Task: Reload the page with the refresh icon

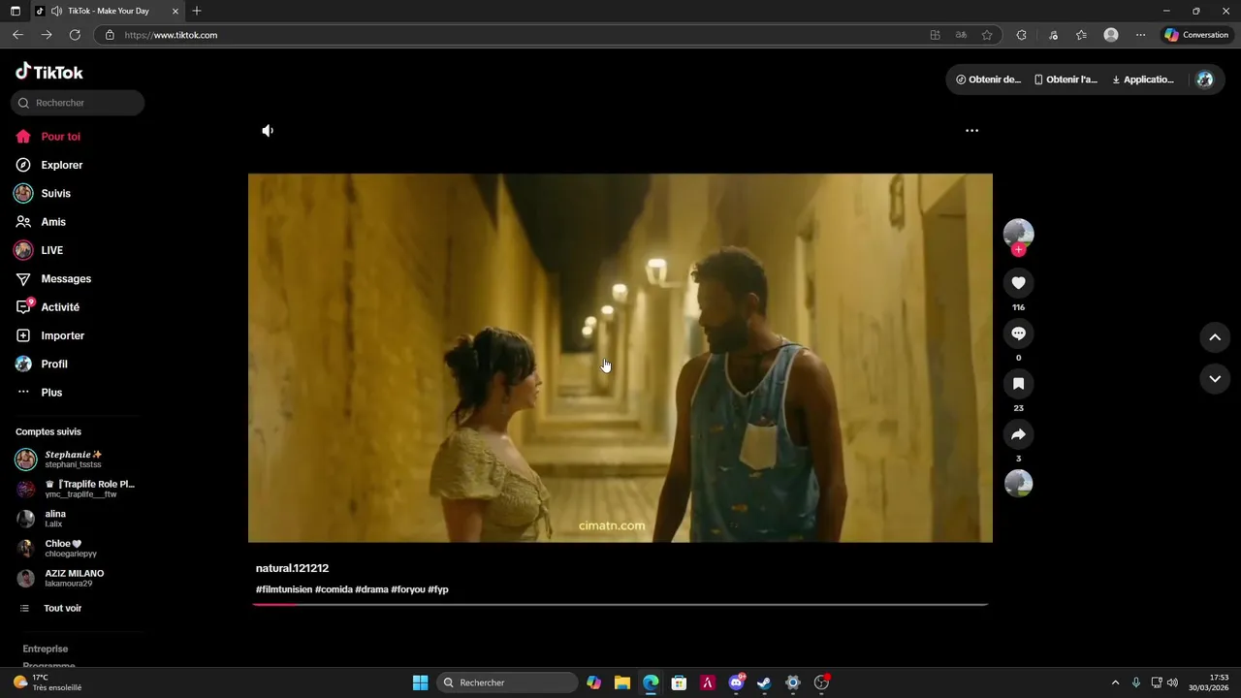Action: [x=75, y=35]
